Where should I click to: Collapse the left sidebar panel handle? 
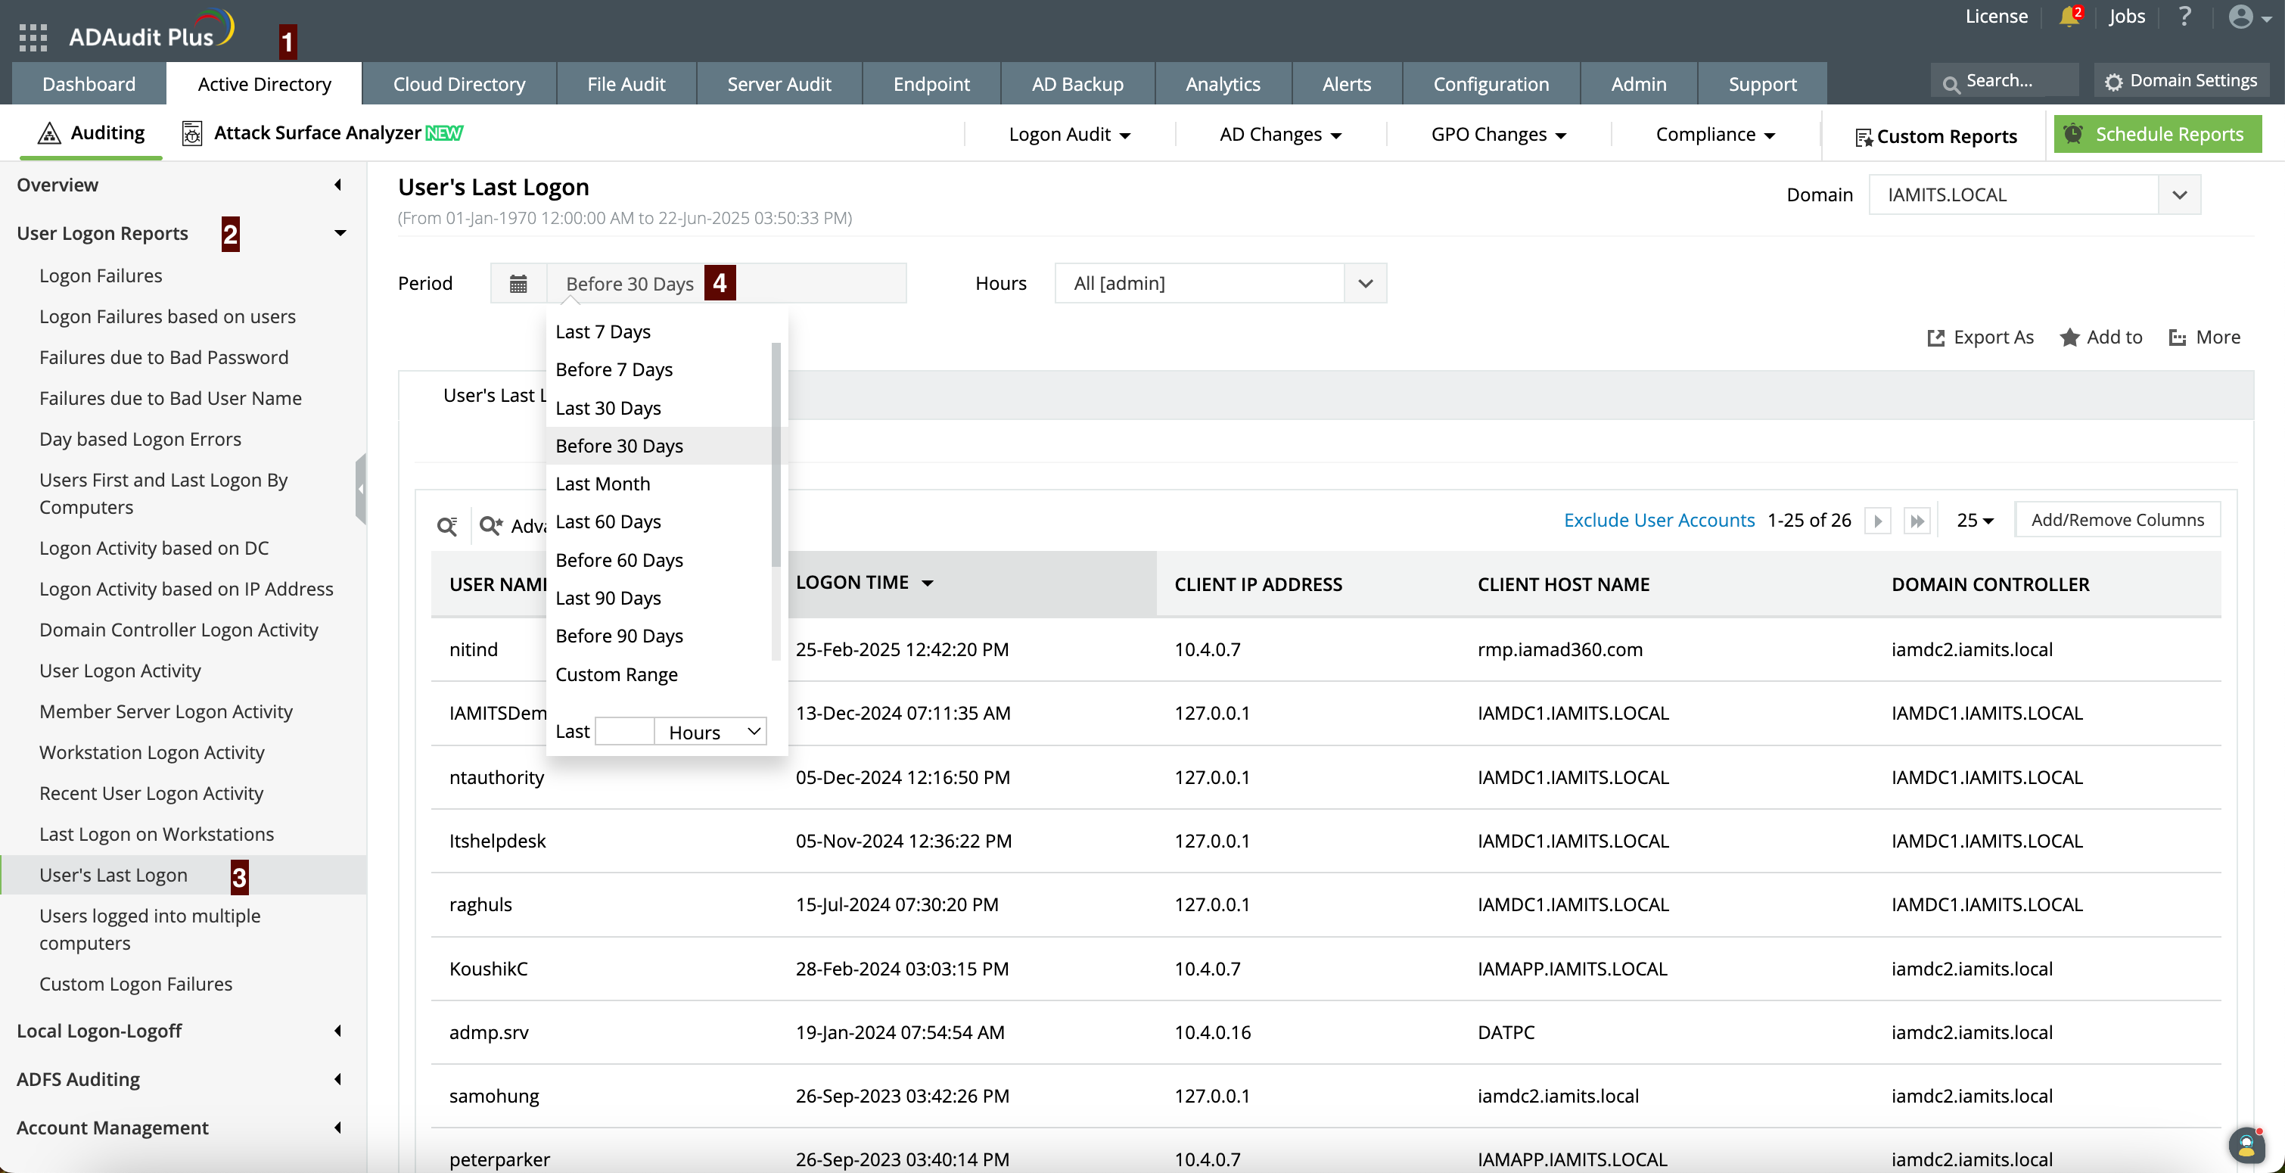(360, 489)
